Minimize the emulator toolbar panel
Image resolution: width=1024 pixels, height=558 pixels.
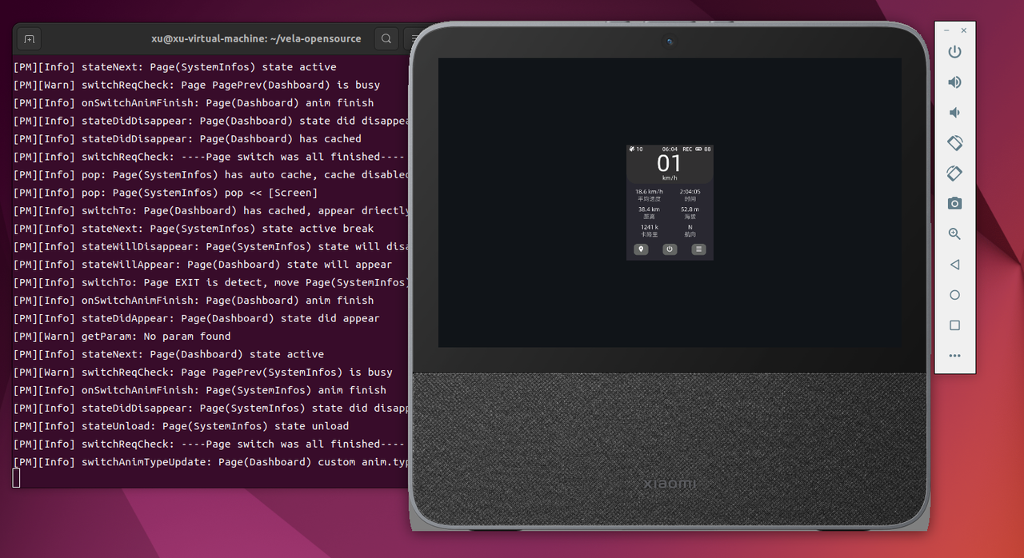tap(946, 30)
